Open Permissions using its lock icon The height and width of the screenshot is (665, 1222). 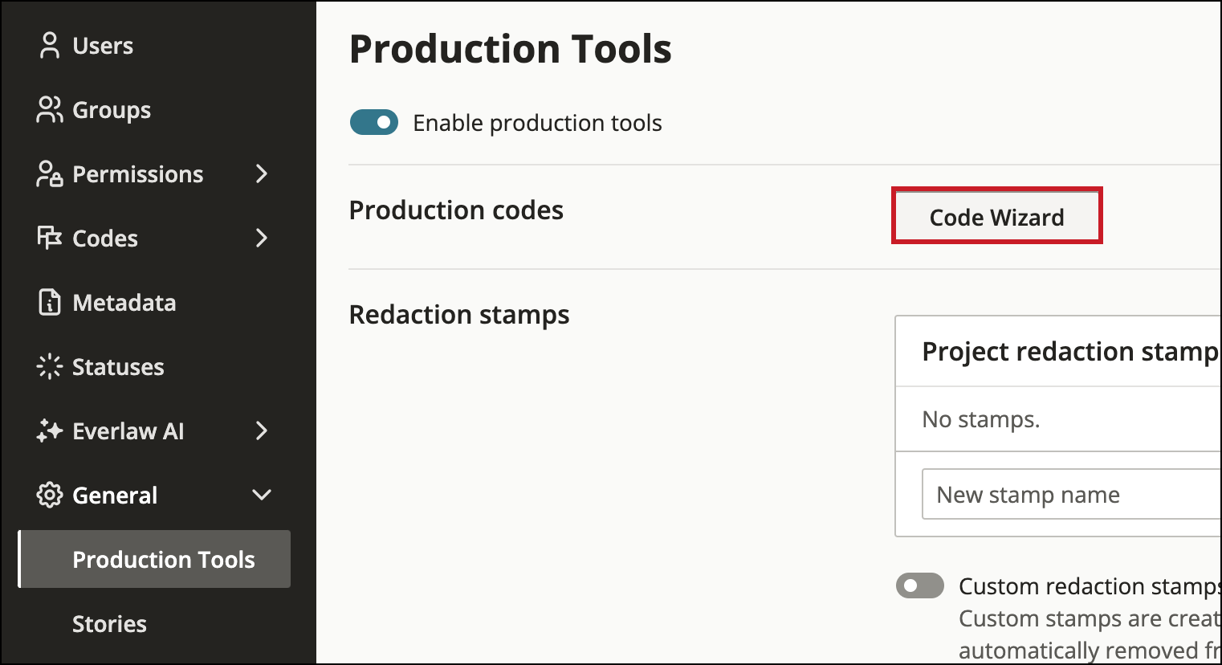tap(50, 173)
